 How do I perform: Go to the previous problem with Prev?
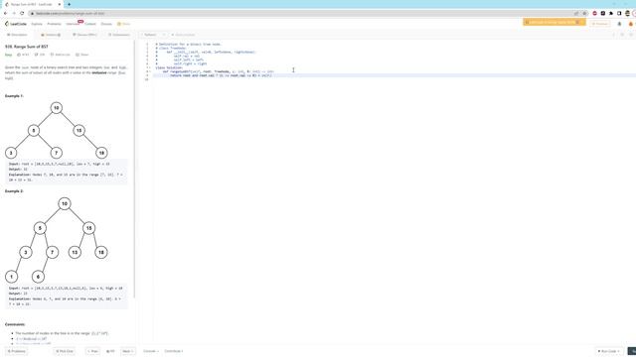[x=92, y=351]
